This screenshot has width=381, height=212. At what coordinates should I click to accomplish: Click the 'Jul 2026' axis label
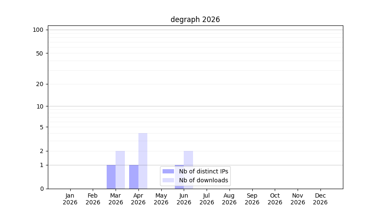click(x=207, y=199)
